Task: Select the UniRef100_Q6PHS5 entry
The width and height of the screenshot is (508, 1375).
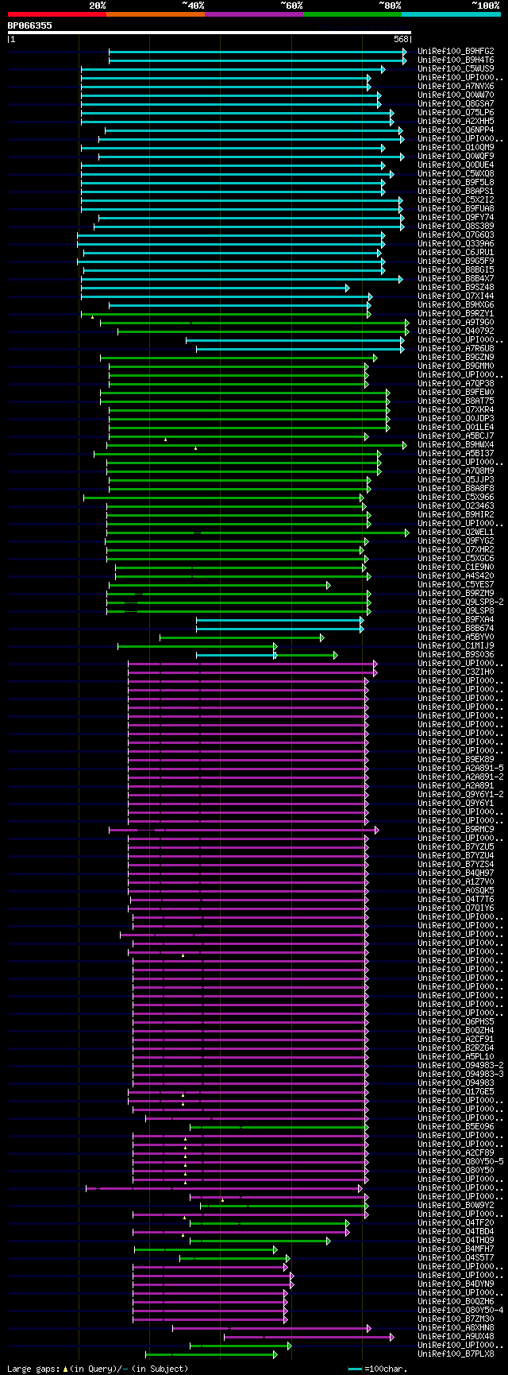Action: (456, 1021)
